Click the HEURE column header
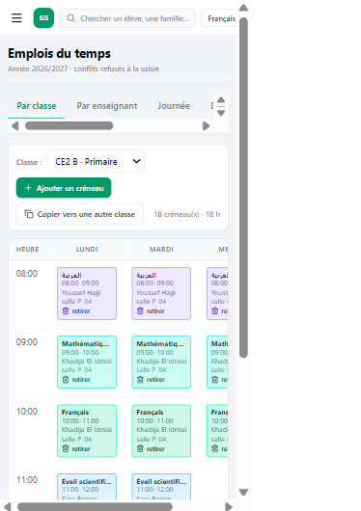Viewport: 361px width, 511px height. pyautogui.click(x=27, y=250)
